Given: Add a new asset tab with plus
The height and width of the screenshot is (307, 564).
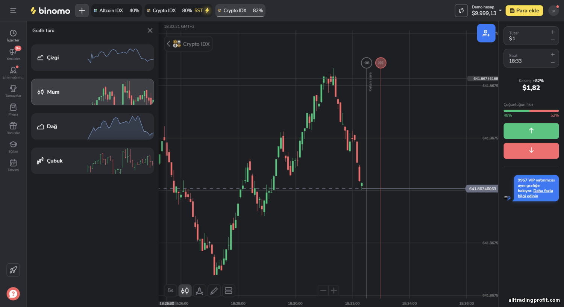Looking at the screenshot, I should (x=82, y=11).
